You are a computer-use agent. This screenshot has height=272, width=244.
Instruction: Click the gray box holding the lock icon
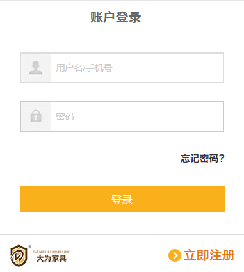pyautogui.click(x=36, y=116)
